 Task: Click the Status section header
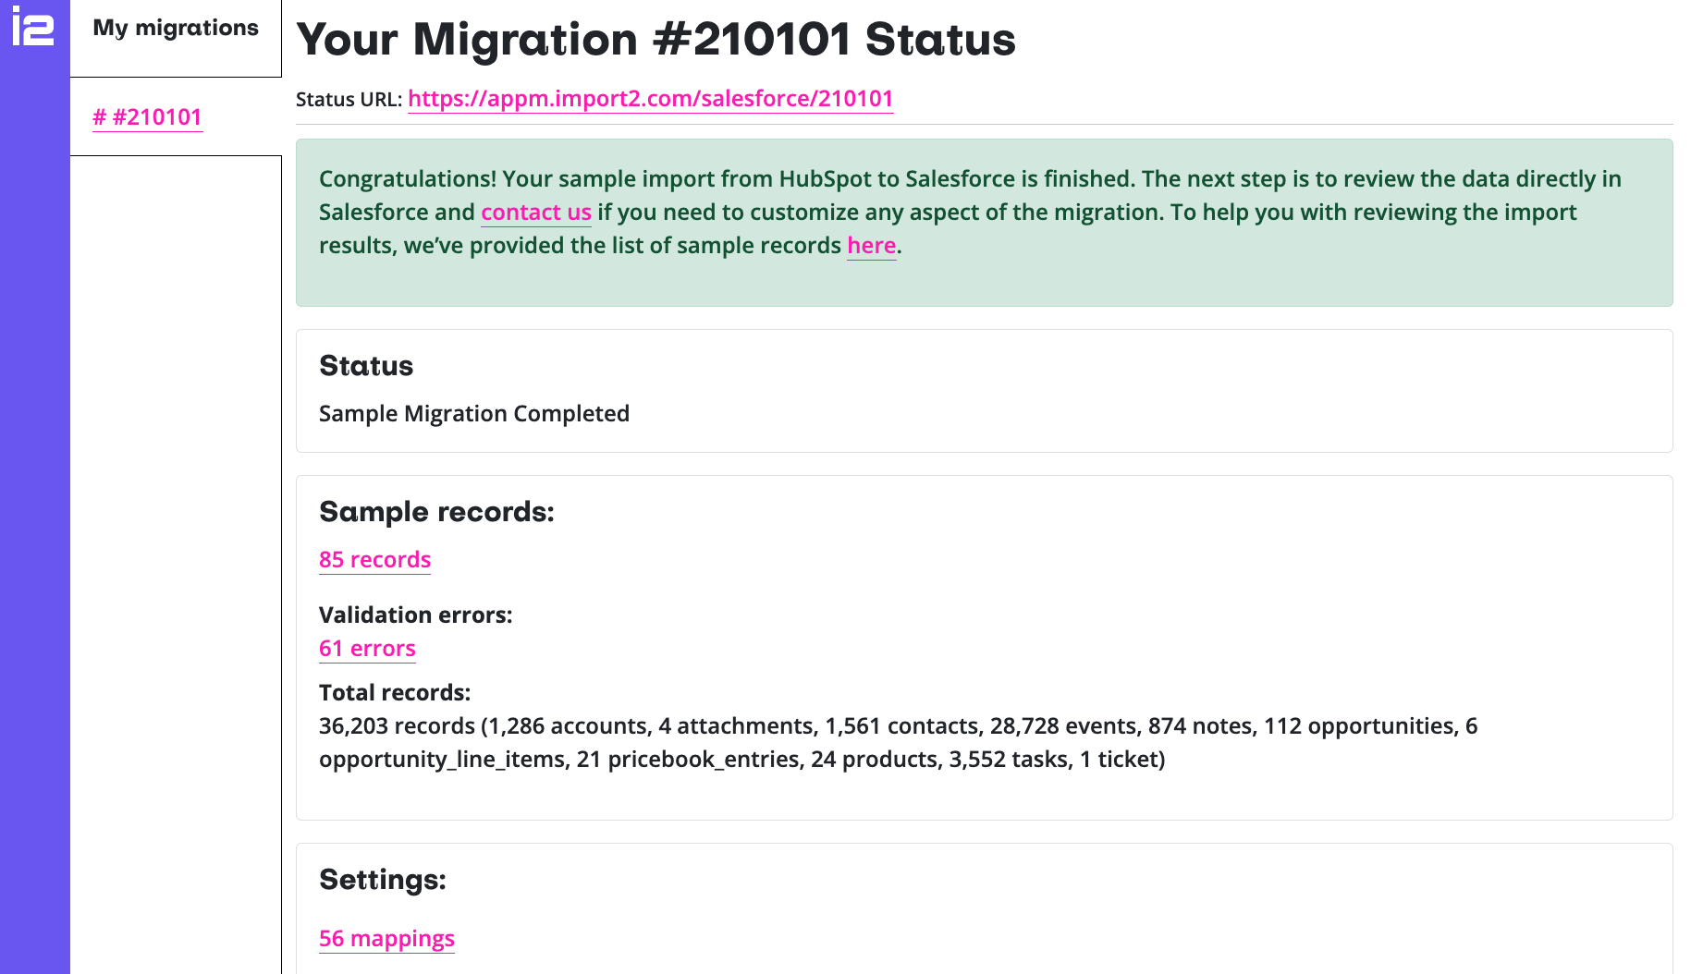[x=366, y=366]
